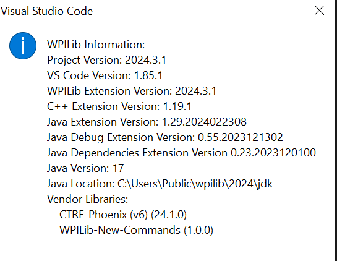Click 'CTRE-Phoenix (v6) (24.1.0)' entry
This screenshot has height=261, width=337.
[123, 215]
